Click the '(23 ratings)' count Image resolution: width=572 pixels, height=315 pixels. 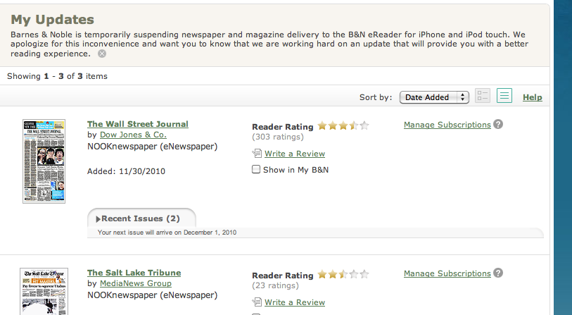coord(275,285)
